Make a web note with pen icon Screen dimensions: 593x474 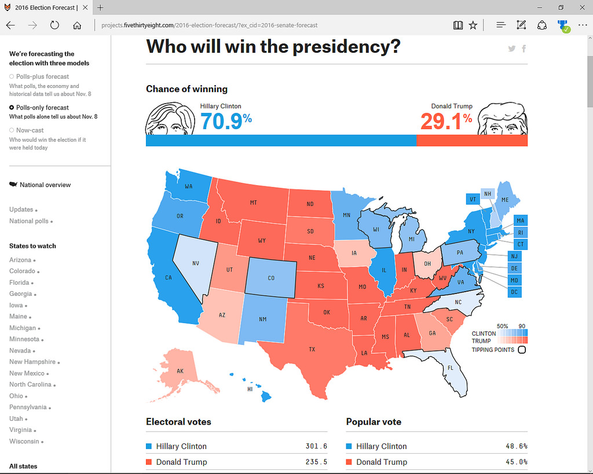[x=521, y=25]
